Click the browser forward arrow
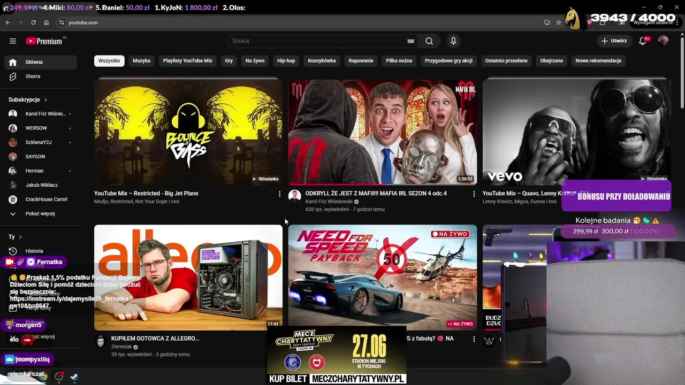Image resolution: width=685 pixels, height=385 pixels. pos(20,22)
